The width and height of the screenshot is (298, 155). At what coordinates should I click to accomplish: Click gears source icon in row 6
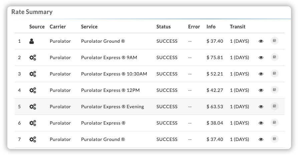[x=33, y=123]
